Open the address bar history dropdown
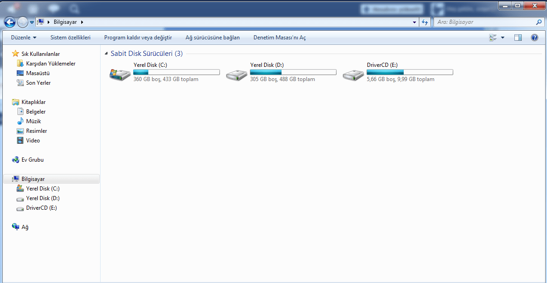547x283 pixels. (414, 22)
